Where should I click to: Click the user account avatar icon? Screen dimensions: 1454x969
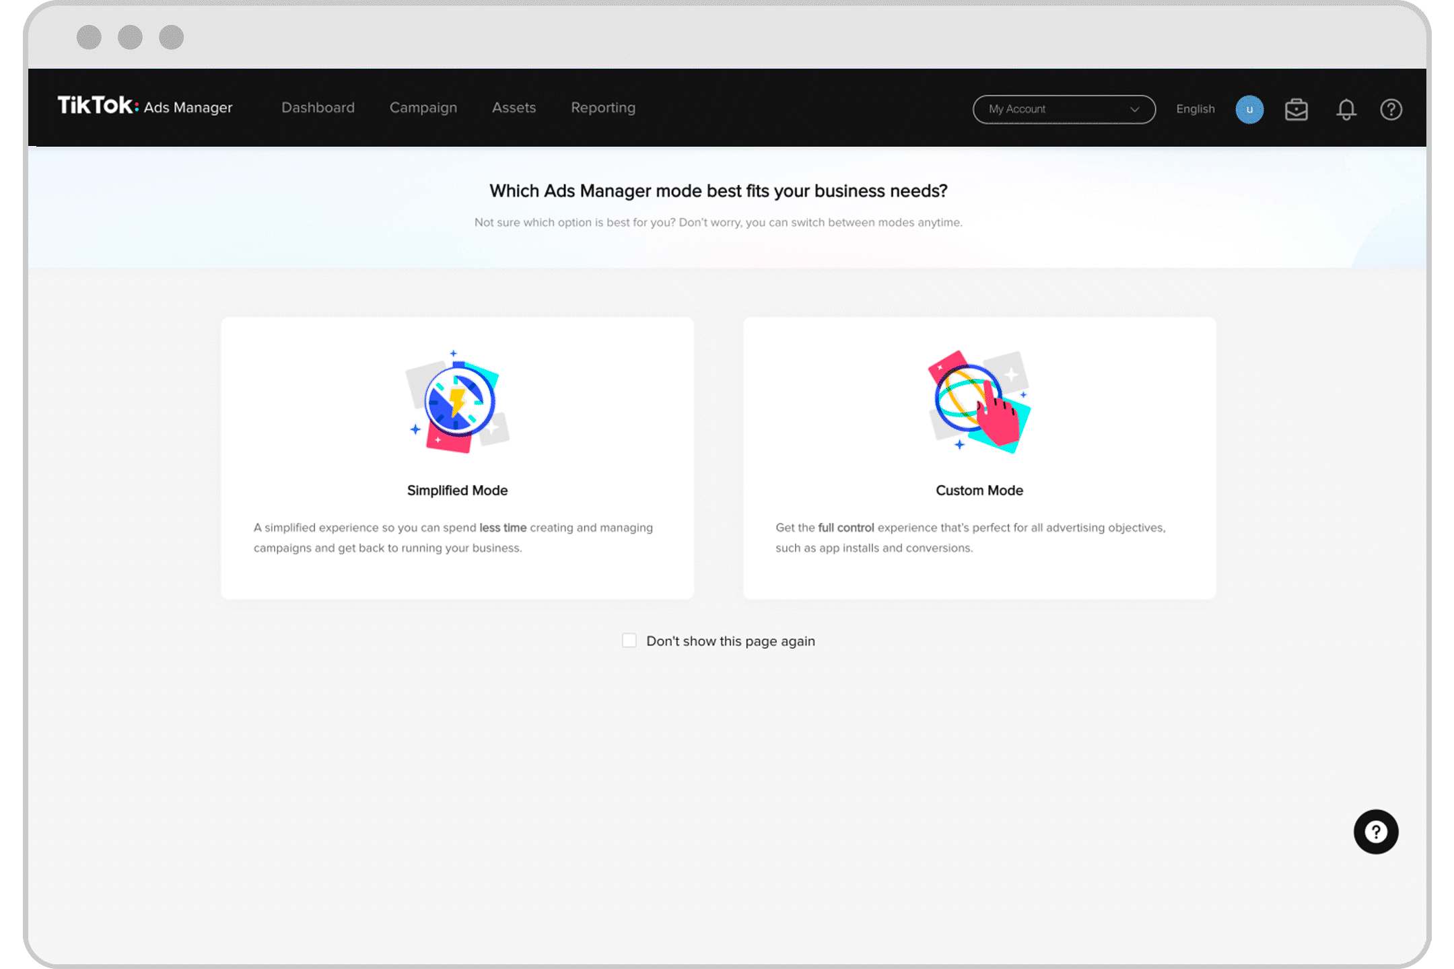1249,109
